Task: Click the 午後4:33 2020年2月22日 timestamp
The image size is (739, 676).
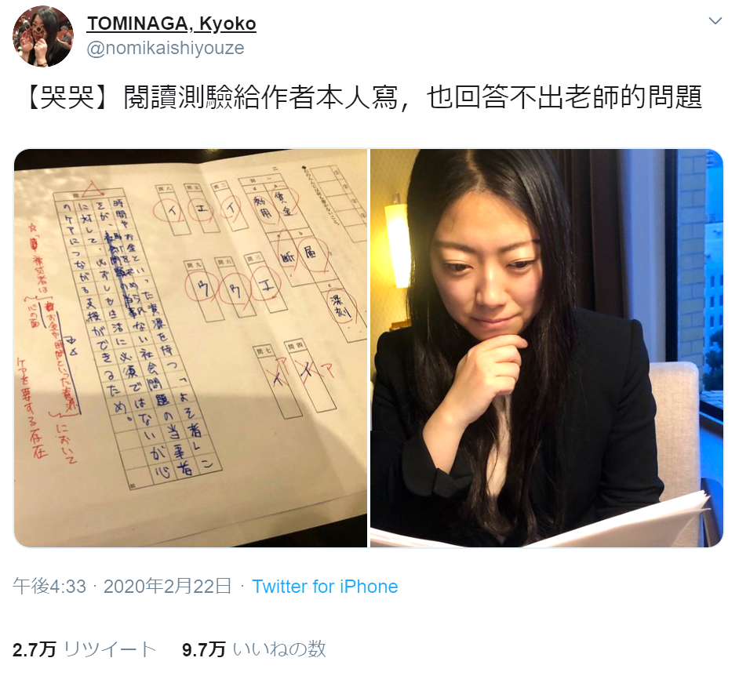Action: (122, 587)
